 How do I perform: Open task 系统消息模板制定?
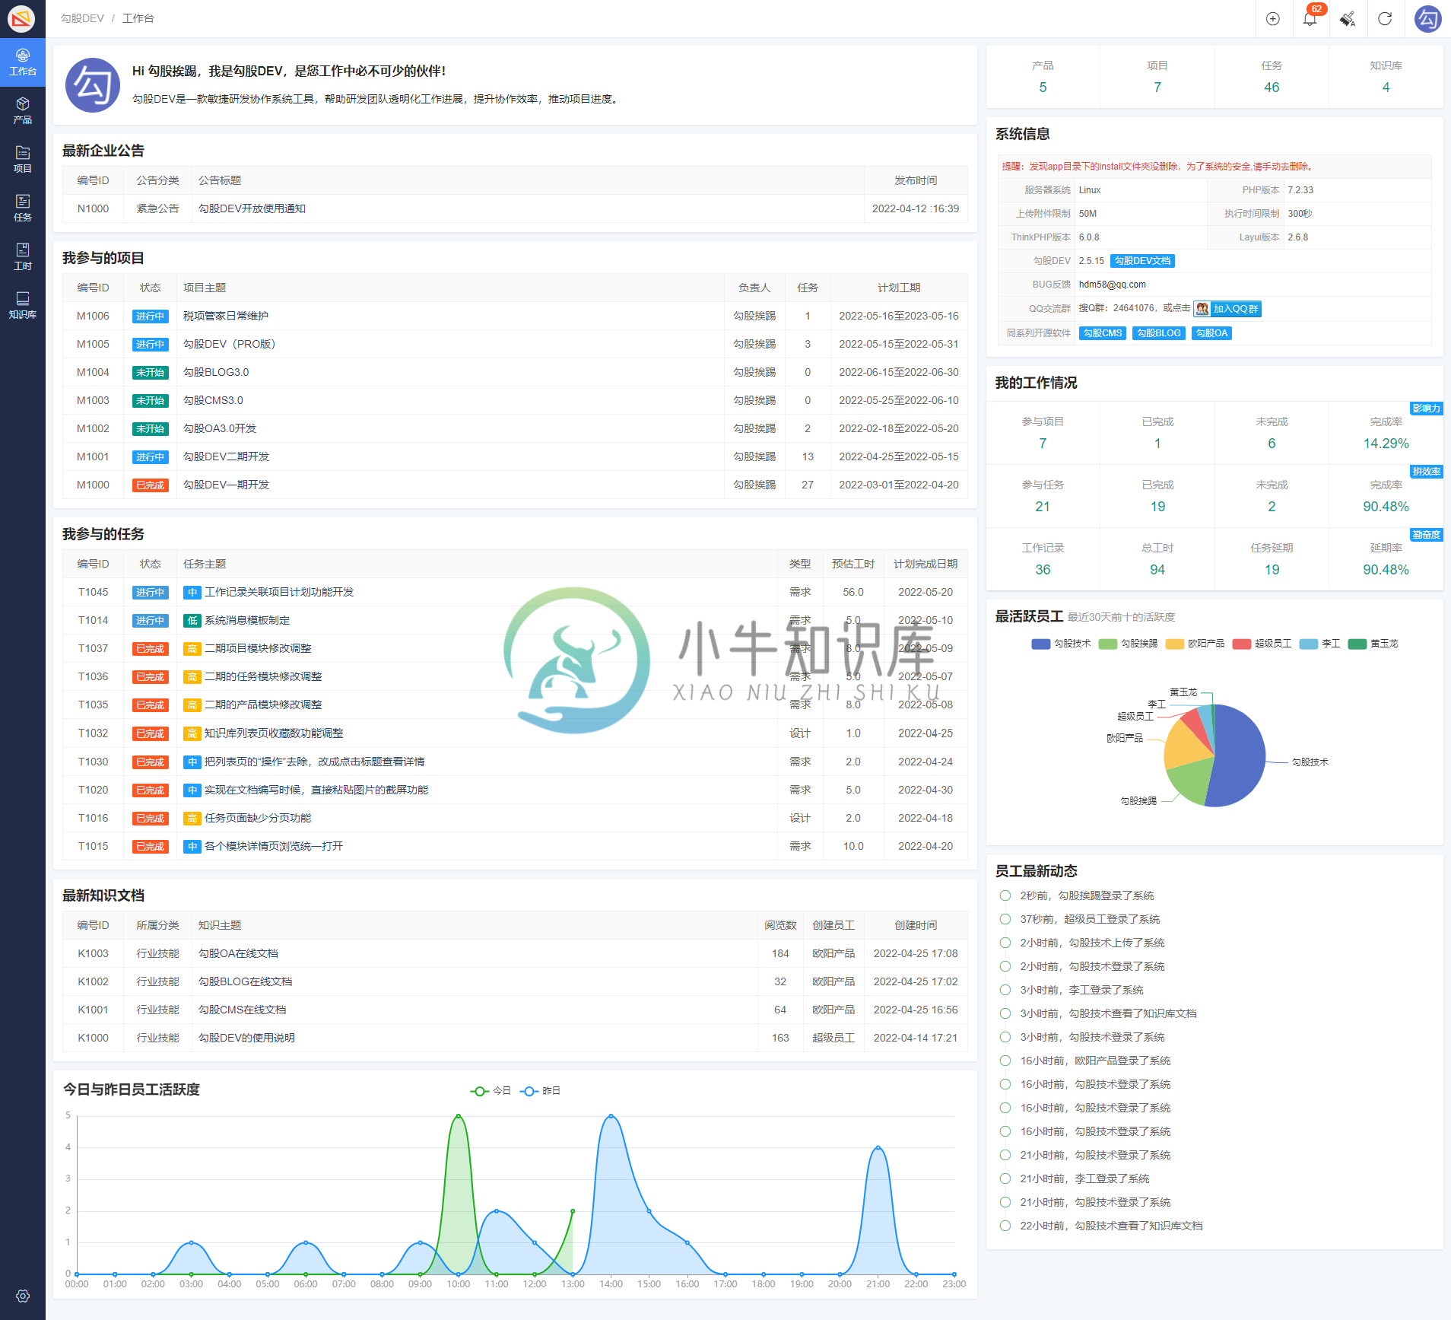[x=247, y=620]
